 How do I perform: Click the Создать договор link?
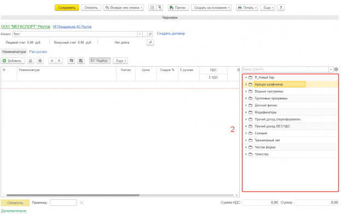coord(171,34)
